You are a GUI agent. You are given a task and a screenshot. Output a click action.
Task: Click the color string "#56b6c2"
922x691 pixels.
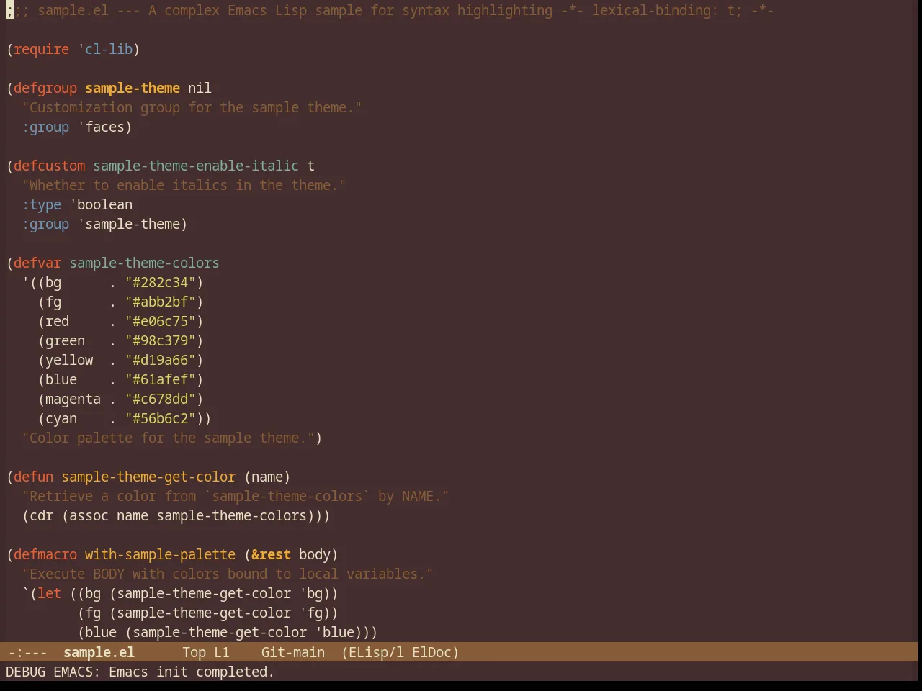pyautogui.click(x=160, y=418)
